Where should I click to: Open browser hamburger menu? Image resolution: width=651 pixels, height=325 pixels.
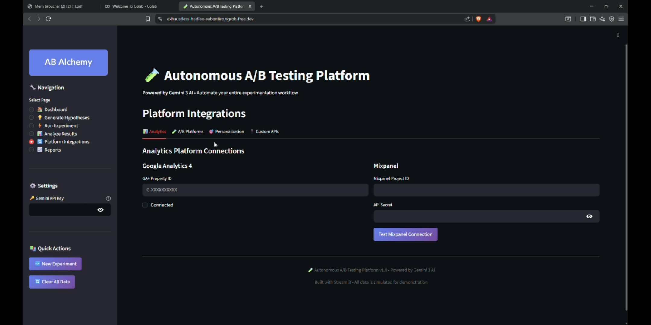pos(621,19)
